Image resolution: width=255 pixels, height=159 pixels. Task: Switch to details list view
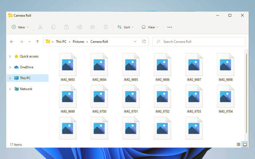click(x=239, y=145)
